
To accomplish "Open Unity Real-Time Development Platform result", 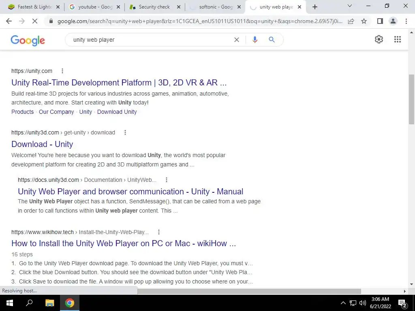I will tap(119, 83).
